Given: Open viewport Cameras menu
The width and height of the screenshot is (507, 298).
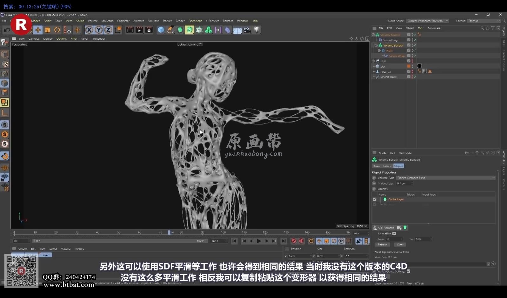Looking at the screenshot, I should coord(34,39).
